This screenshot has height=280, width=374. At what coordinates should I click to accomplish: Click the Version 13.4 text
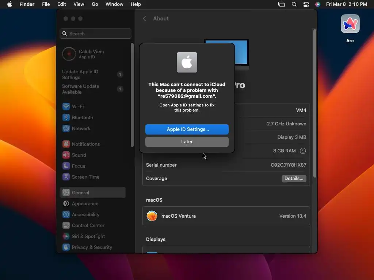point(293,216)
